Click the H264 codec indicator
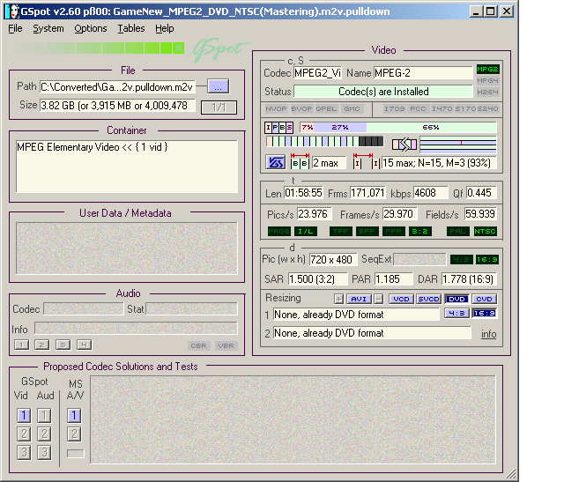The image size is (564, 482). [487, 93]
